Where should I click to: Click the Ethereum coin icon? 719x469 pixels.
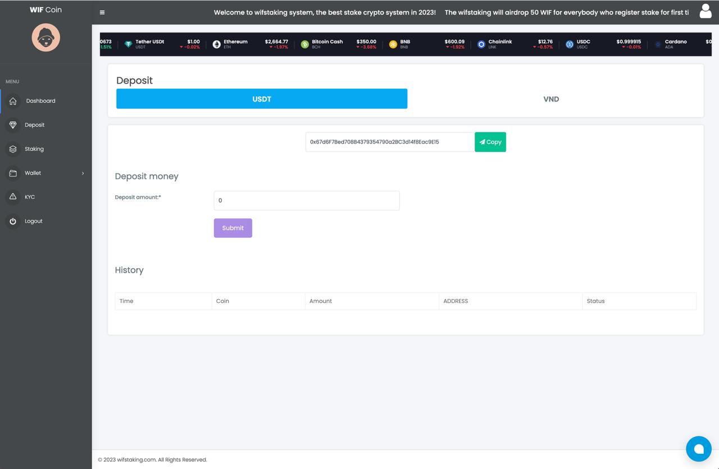point(216,44)
